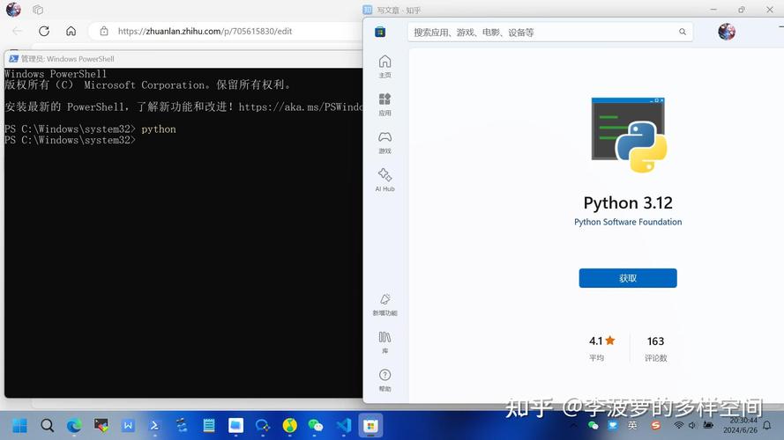Click the browser address bar URL
Screen dimensions: 784x440
pyautogui.click(x=205, y=31)
